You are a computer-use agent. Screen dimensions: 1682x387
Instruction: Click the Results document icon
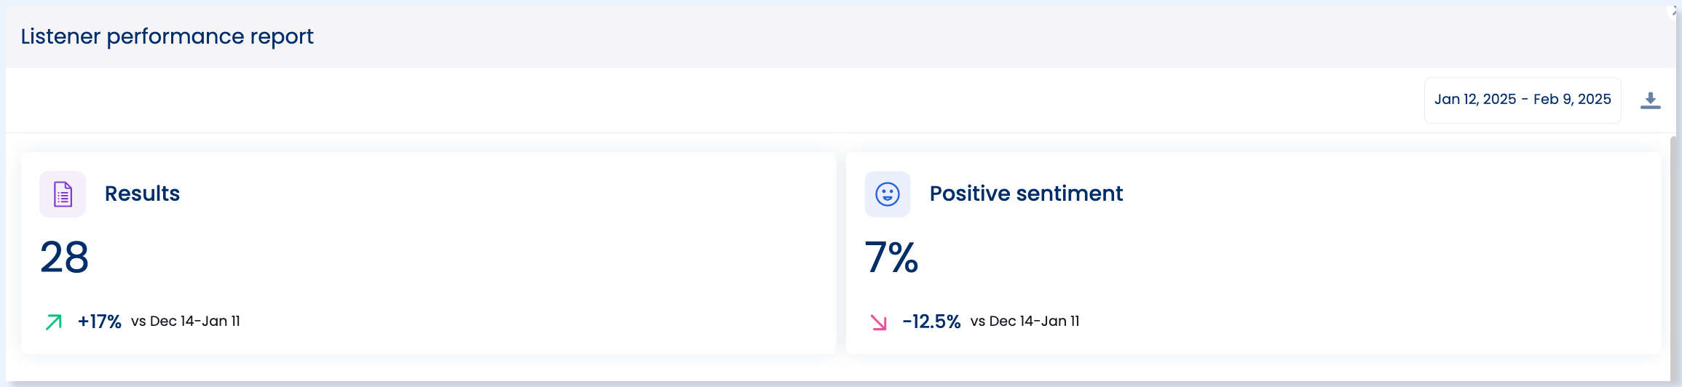63,194
